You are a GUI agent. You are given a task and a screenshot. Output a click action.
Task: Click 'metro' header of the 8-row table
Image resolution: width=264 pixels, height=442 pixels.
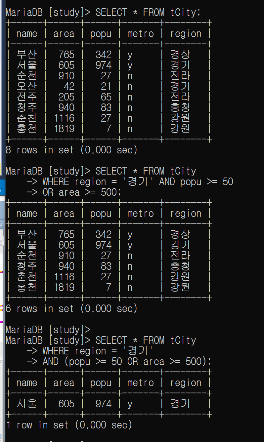[141, 34]
